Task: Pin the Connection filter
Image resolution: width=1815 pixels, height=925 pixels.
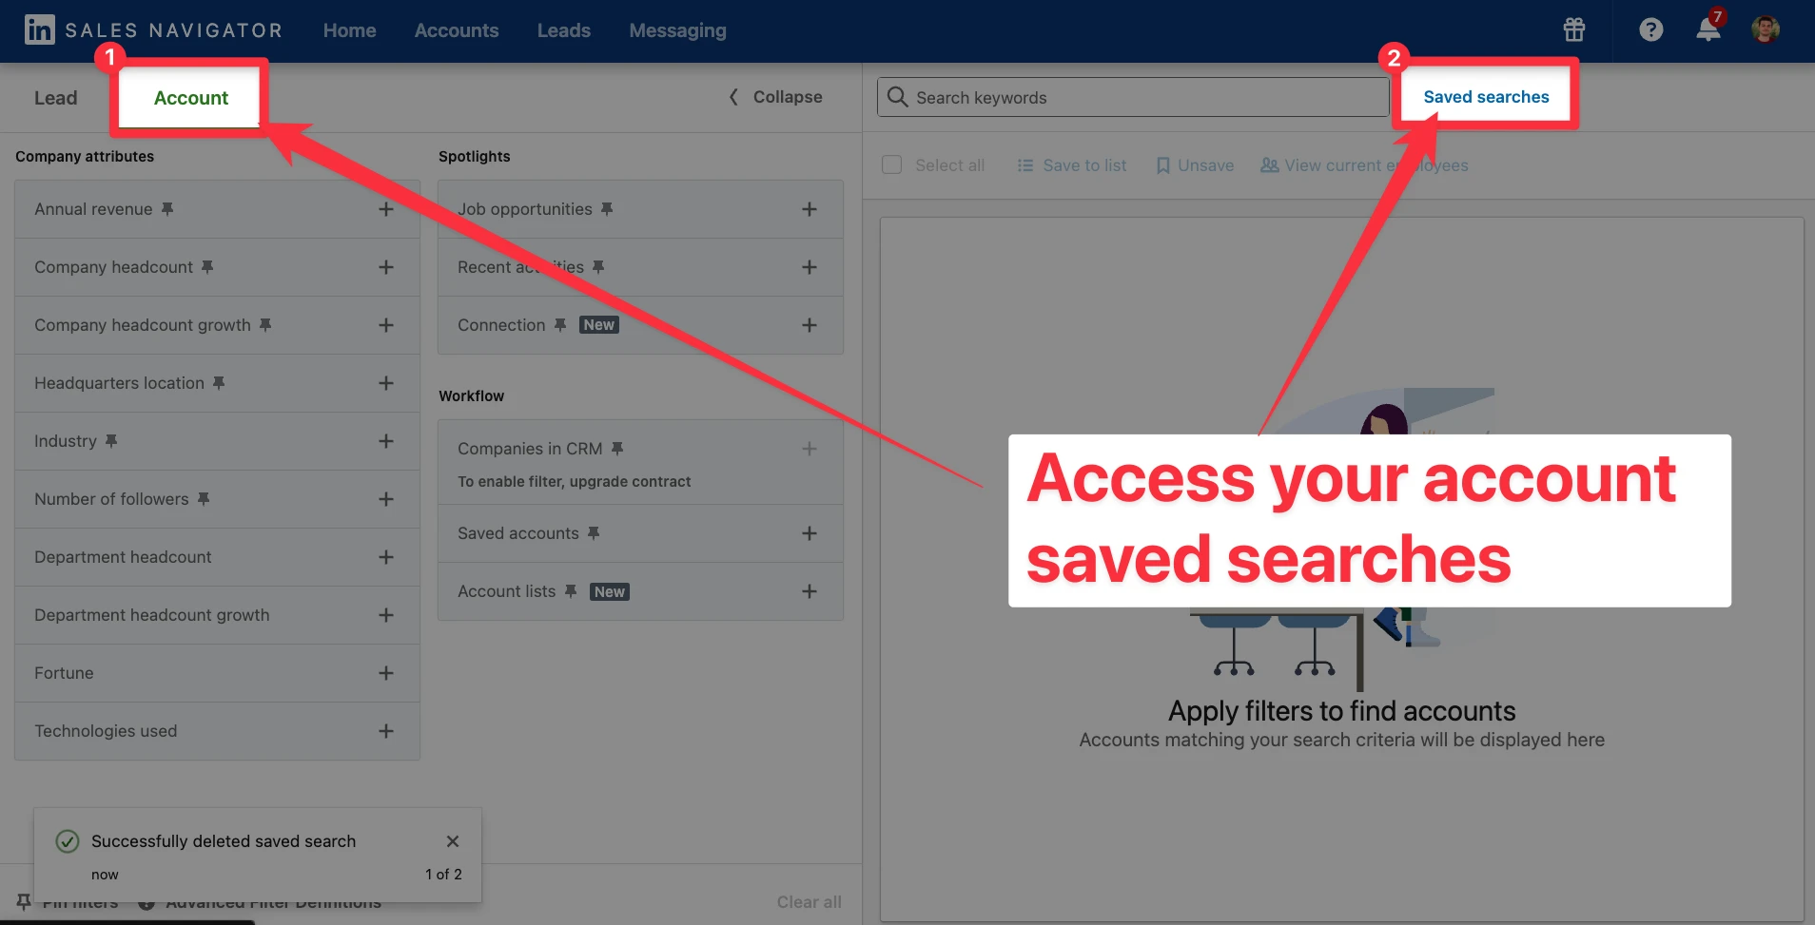Action: [560, 325]
